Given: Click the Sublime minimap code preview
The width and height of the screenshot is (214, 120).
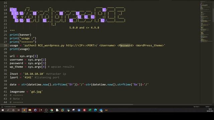Looking at the screenshot, I should pyautogui.click(x=206, y=22).
